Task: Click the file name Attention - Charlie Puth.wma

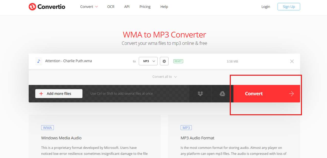Action: click(x=68, y=61)
